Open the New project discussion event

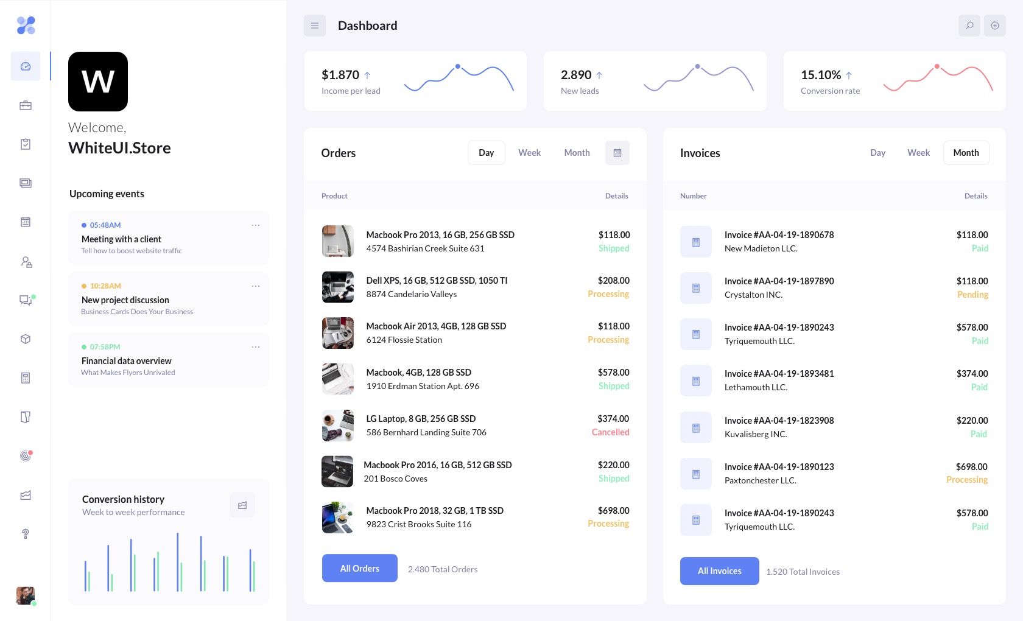point(169,299)
